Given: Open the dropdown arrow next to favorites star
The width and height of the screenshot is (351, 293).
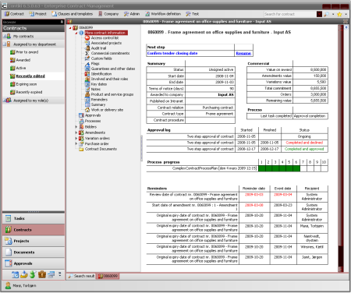Looking at the screenshot, I should 346,14.
